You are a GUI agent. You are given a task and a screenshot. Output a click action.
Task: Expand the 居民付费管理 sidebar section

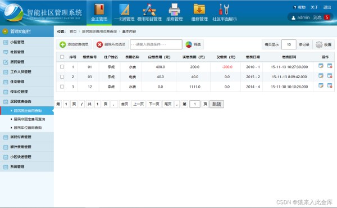pos(27,137)
